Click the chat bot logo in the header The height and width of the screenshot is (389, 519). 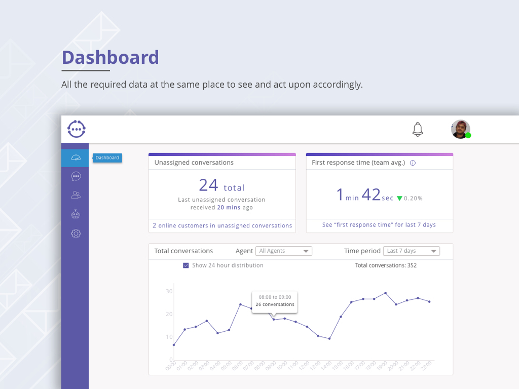(x=77, y=129)
